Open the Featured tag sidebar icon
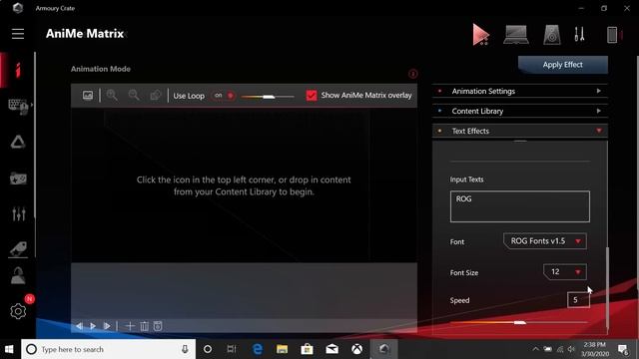Viewport: 639px width, 359px height. pyautogui.click(x=18, y=249)
